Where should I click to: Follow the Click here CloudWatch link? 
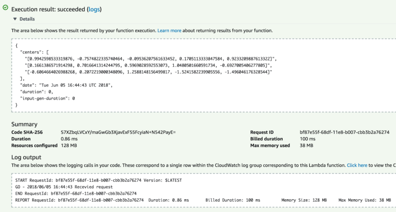pyautogui.click(x=357, y=165)
